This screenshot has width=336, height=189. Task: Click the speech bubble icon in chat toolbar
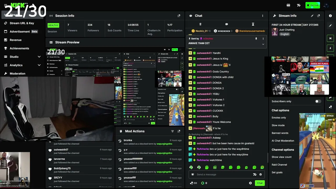(227, 24)
